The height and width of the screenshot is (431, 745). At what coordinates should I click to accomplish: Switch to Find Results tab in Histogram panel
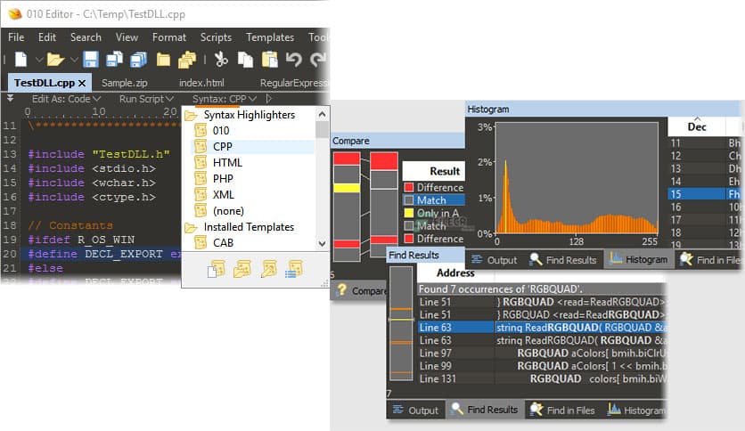coord(563,260)
